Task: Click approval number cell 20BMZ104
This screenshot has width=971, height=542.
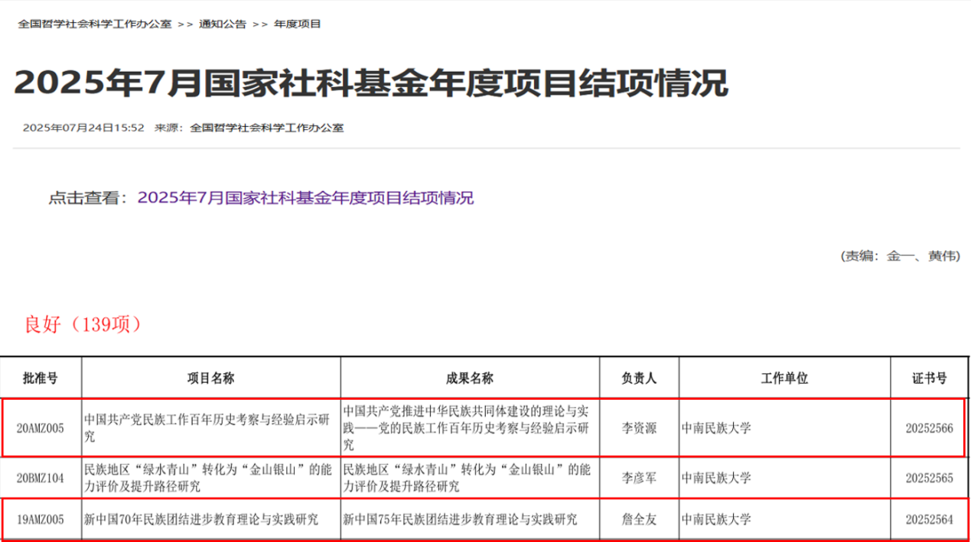Action: pos(41,478)
